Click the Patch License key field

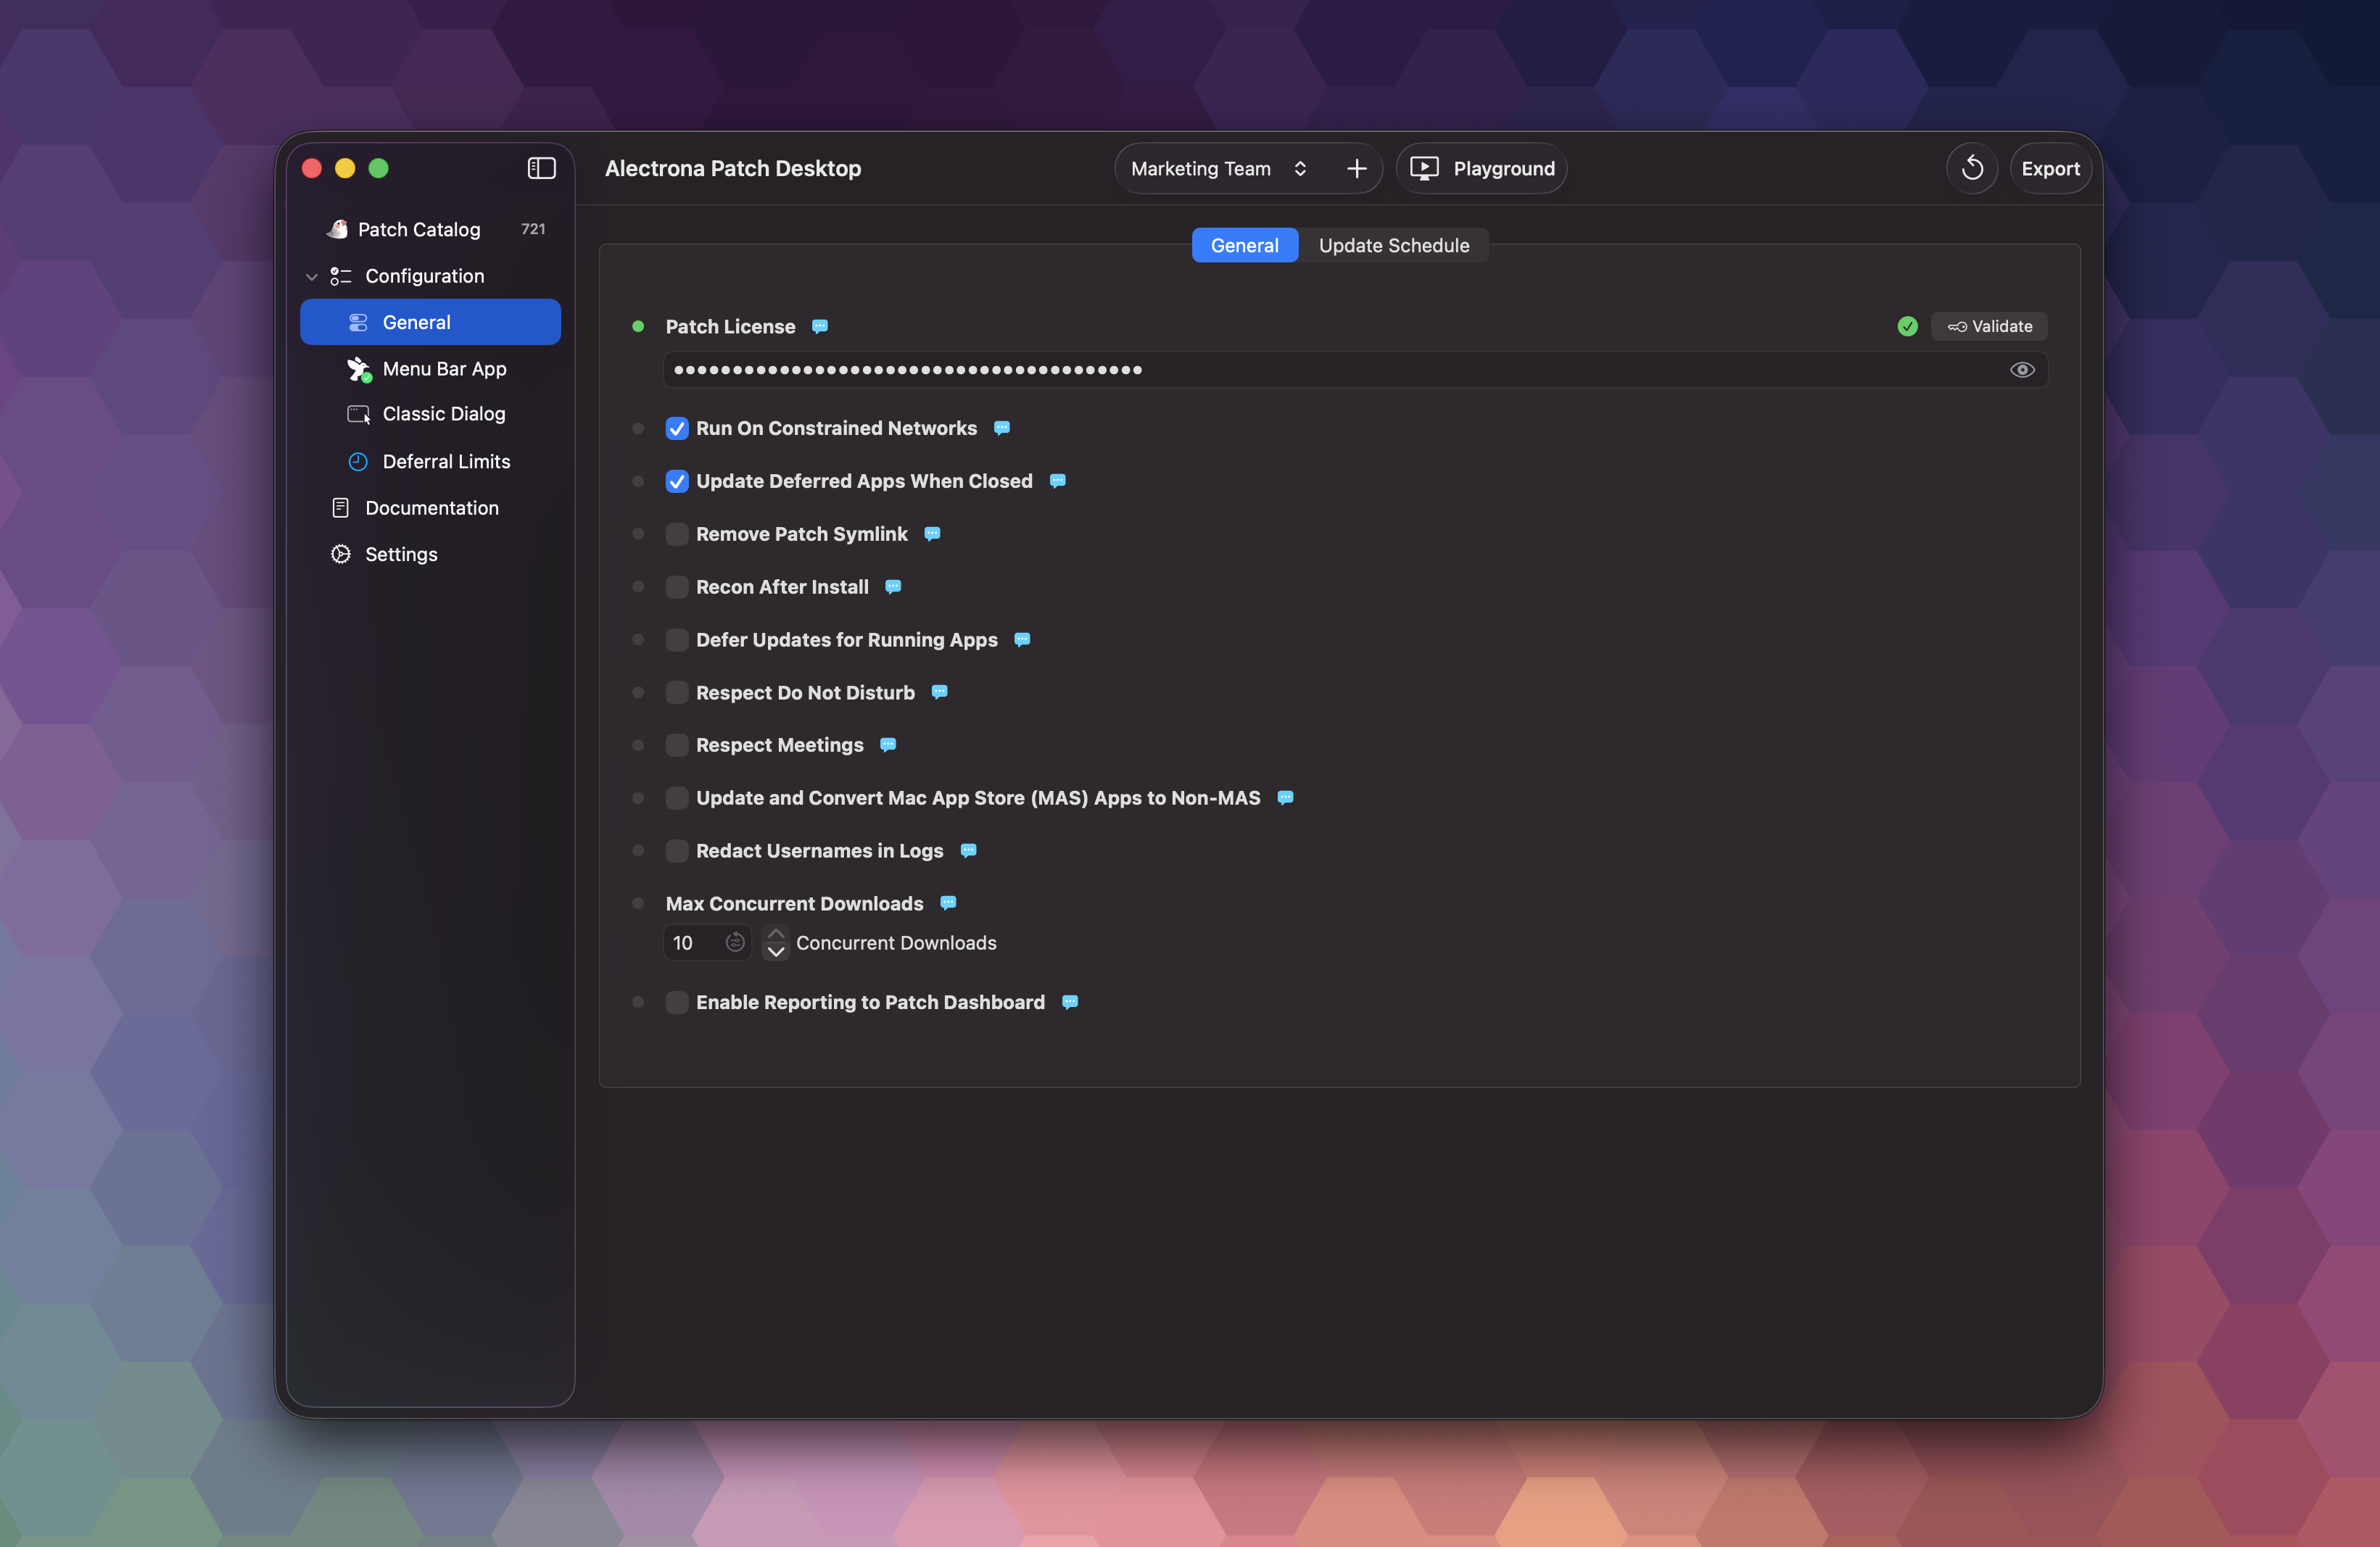pyautogui.click(x=1354, y=370)
